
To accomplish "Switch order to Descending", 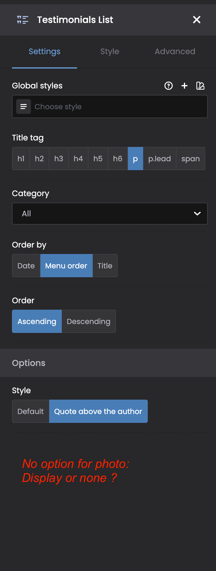I will click(x=89, y=321).
